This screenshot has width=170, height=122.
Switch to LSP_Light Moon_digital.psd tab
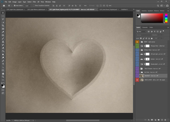[x=37, y=9]
